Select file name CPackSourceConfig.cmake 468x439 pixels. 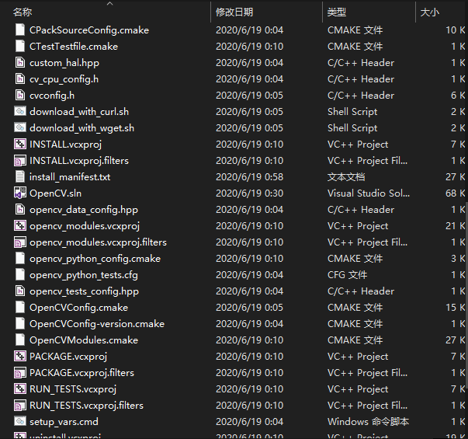click(89, 30)
